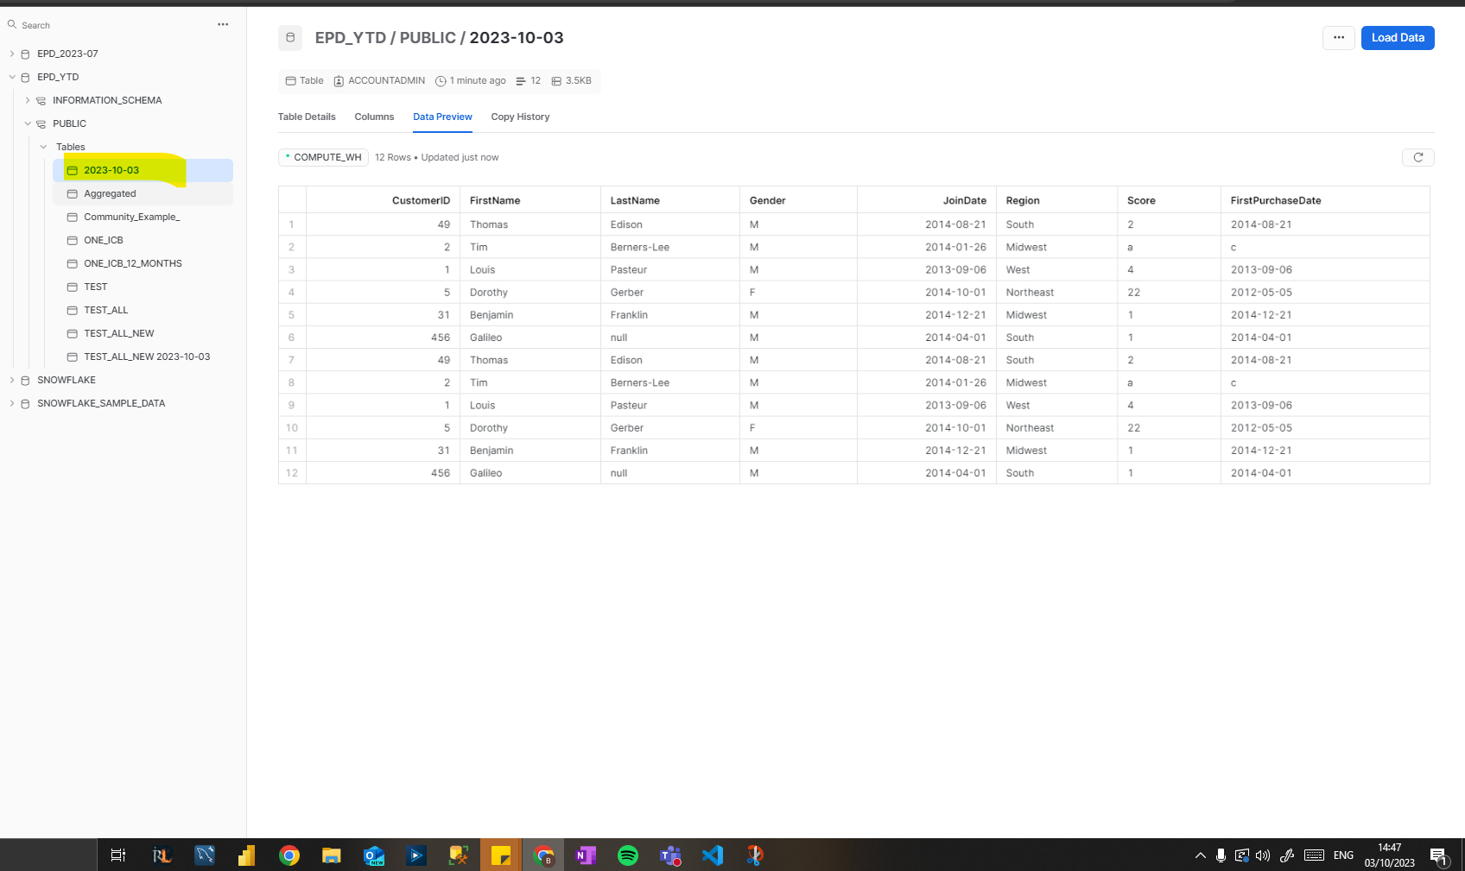Select the TEST_ALL table in the sidebar

[106, 310]
